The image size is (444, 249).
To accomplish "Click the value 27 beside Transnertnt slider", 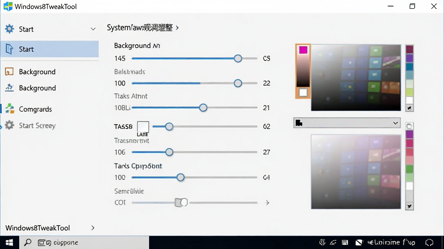I will 267,152.
